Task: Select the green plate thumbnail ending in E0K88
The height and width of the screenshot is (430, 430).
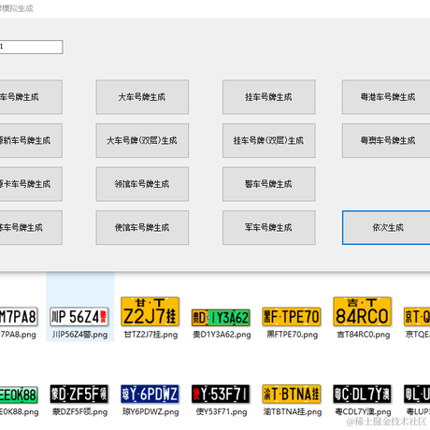Action: [19, 395]
